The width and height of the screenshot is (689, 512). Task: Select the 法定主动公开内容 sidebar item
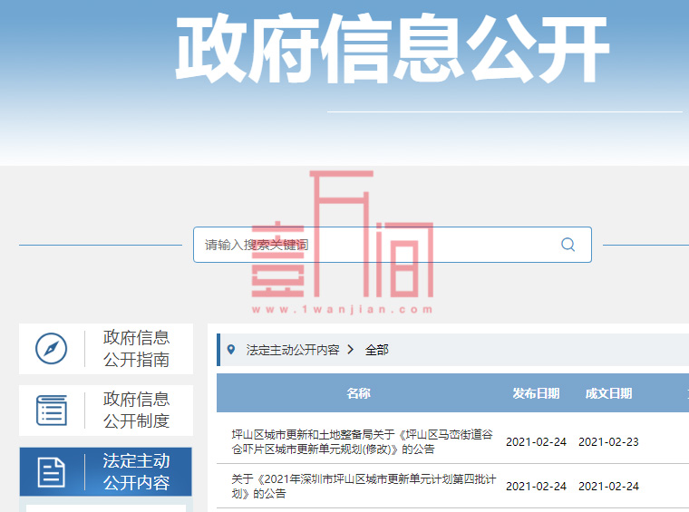[136, 472]
